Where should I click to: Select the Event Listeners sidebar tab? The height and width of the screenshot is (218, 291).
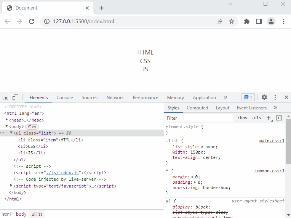coord(252,108)
